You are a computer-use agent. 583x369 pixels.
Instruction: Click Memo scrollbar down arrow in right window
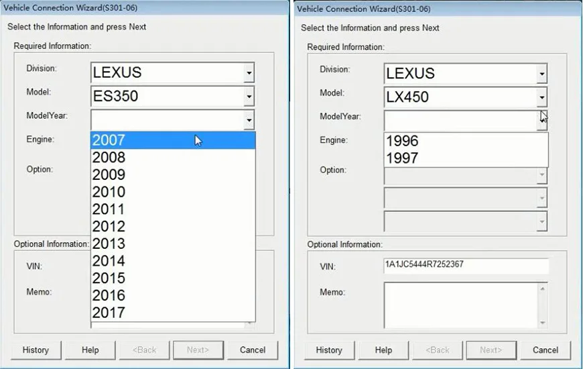543,323
